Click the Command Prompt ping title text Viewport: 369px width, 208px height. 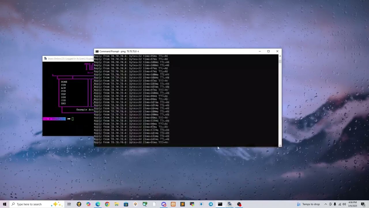click(119, 51)
